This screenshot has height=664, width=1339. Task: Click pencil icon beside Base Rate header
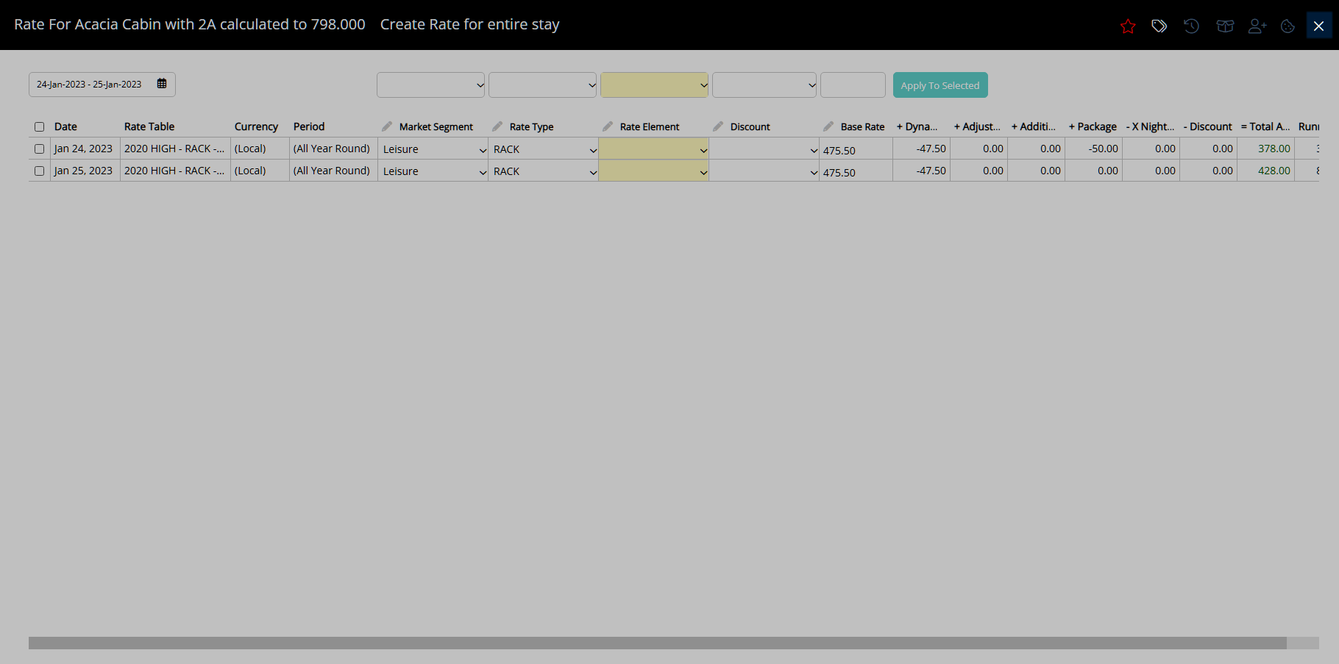pyautogui.click(x=828, y=126)
